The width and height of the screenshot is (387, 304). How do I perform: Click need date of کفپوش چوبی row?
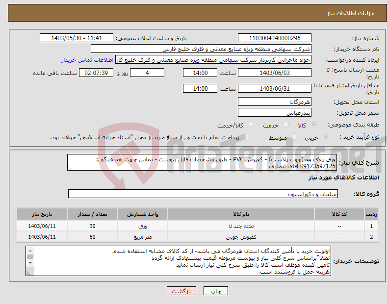coord(42,237)
